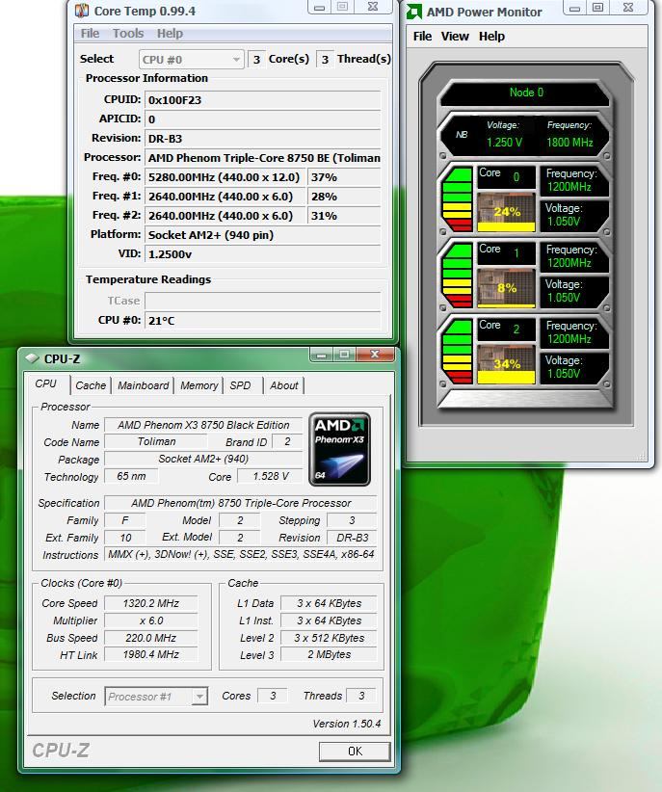Image resolution: width=662 pixels, height=792 pixels.
Task: Expand the Processor #1 selection dropdown in CPU-Z
Action: [x=156, y=697]
